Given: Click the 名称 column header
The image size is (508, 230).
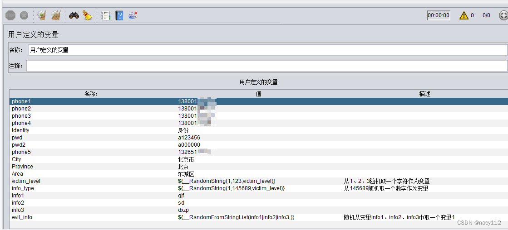Looking at the screenshot, I should point(91,94).
